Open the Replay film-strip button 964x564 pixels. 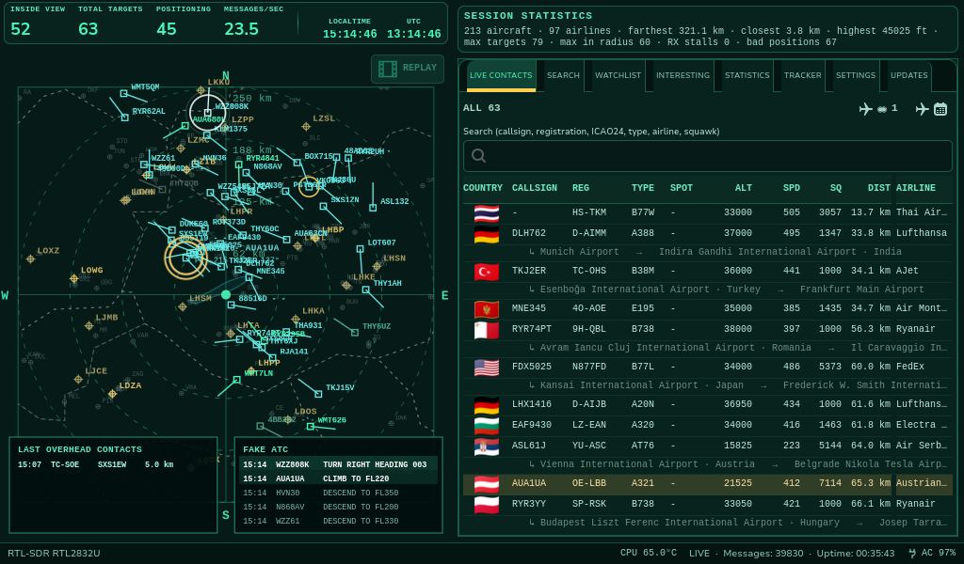point(407,69)
